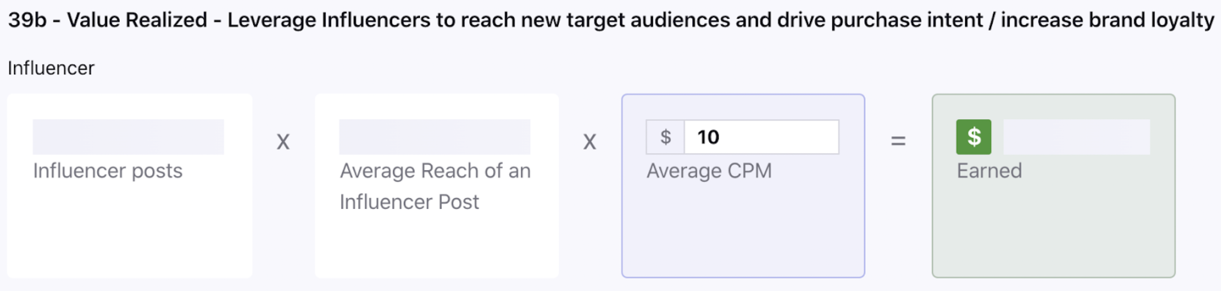Click the second multiplication X before Average CPM

tap(589, 141)
